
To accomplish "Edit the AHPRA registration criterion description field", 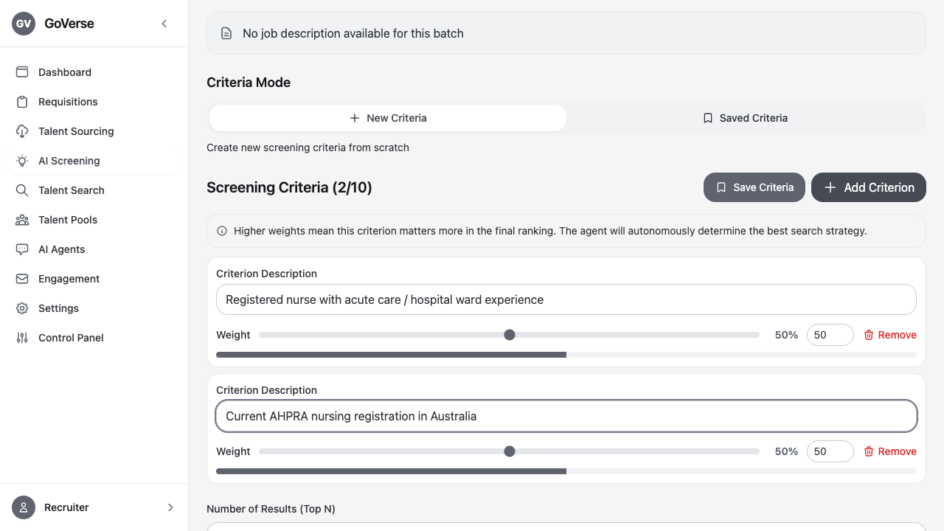I will point(566,416).
